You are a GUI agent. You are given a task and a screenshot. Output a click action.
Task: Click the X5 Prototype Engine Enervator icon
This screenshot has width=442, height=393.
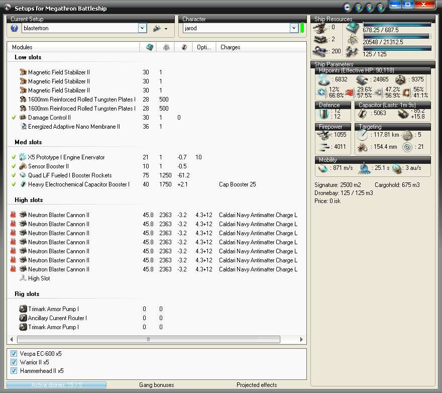click(x=23, y=157)
